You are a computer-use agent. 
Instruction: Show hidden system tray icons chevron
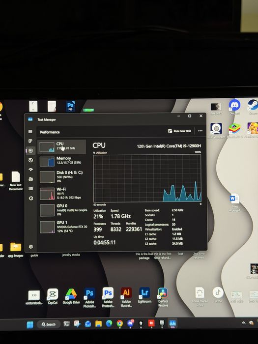pyautogui.click(x=244, y=323)
